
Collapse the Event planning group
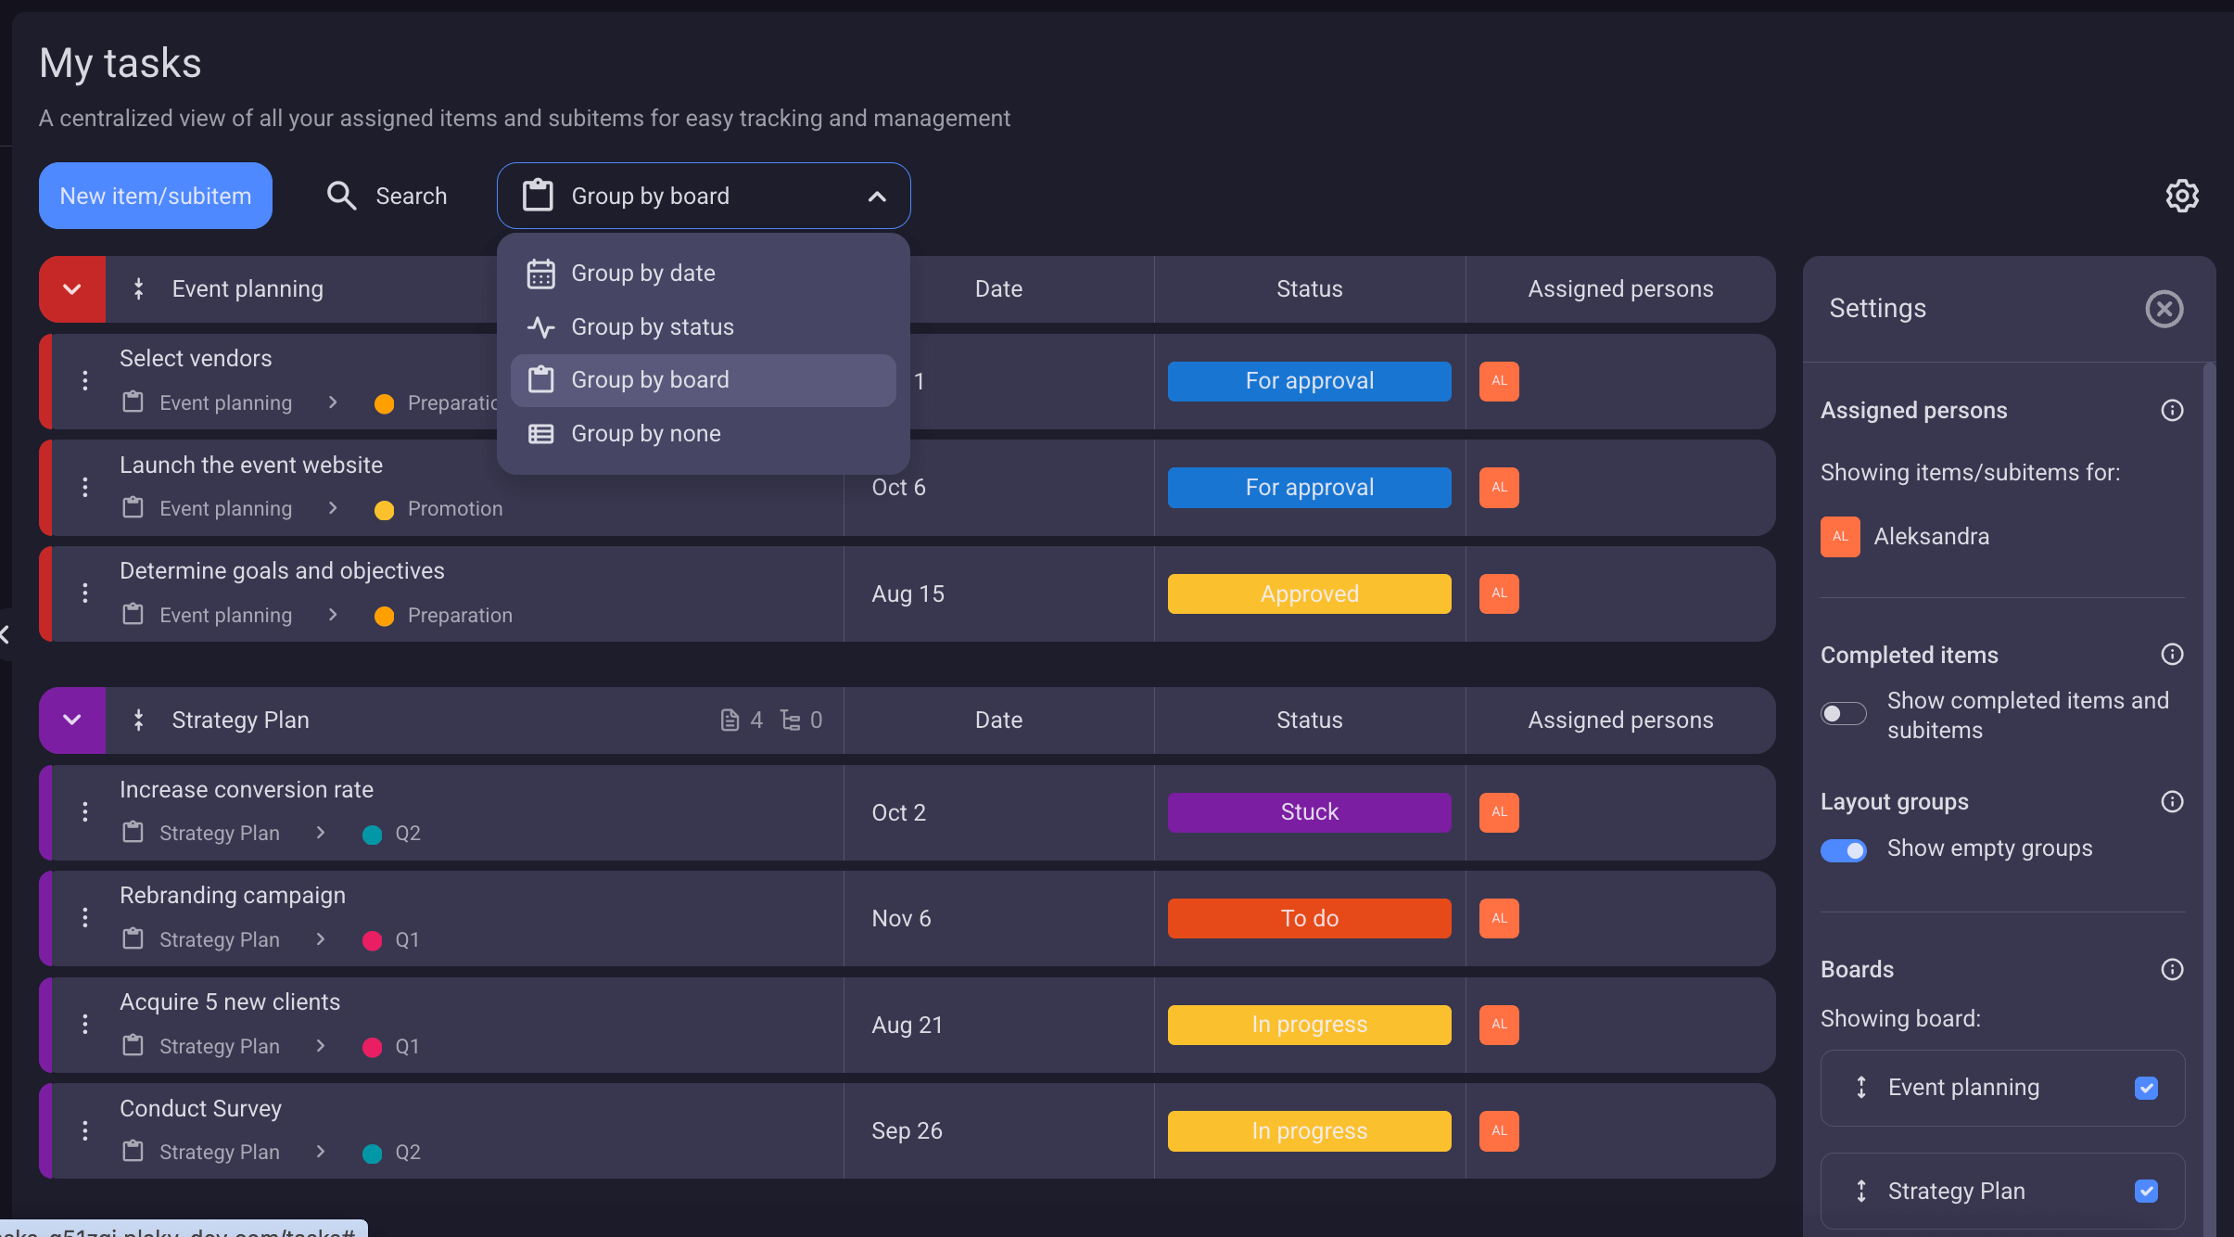pyautogui.click(x=72, y=289)
